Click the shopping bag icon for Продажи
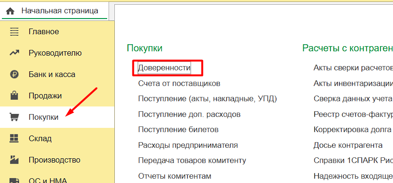The image size is (393, 183). (x=14, y=96)
